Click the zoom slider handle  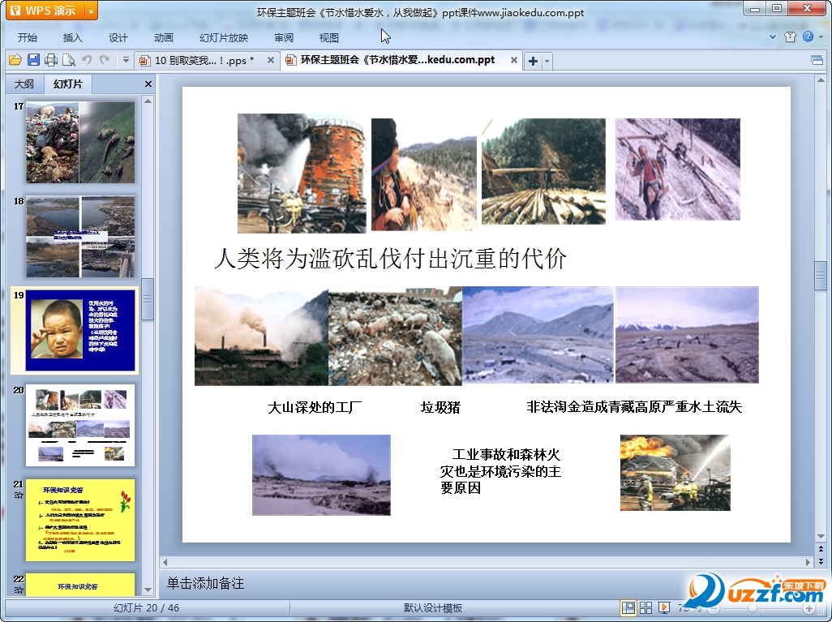(x=753, y=608)
